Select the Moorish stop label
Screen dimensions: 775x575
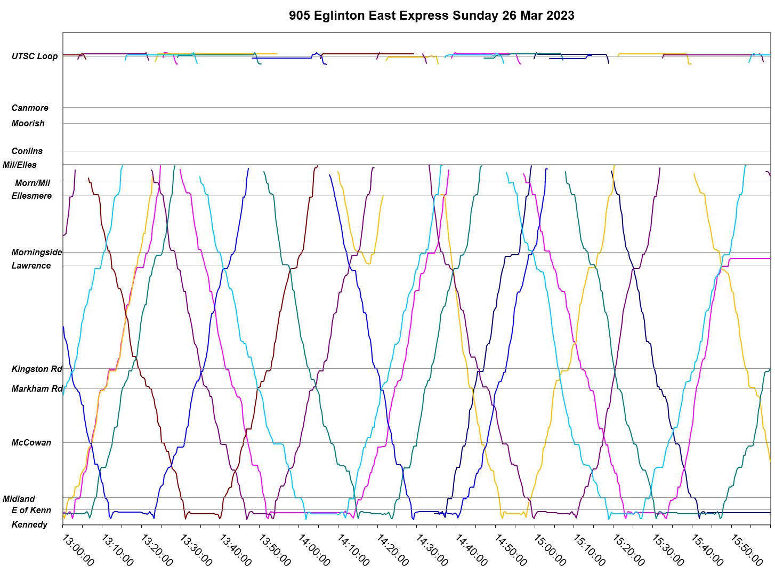coord(28,123)
